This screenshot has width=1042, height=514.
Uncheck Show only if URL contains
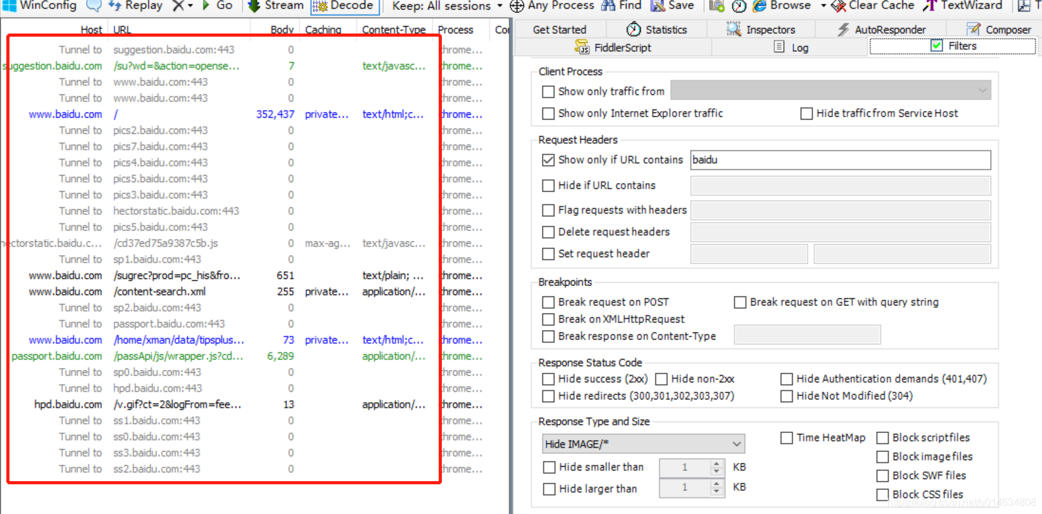(x=548, y=160)
